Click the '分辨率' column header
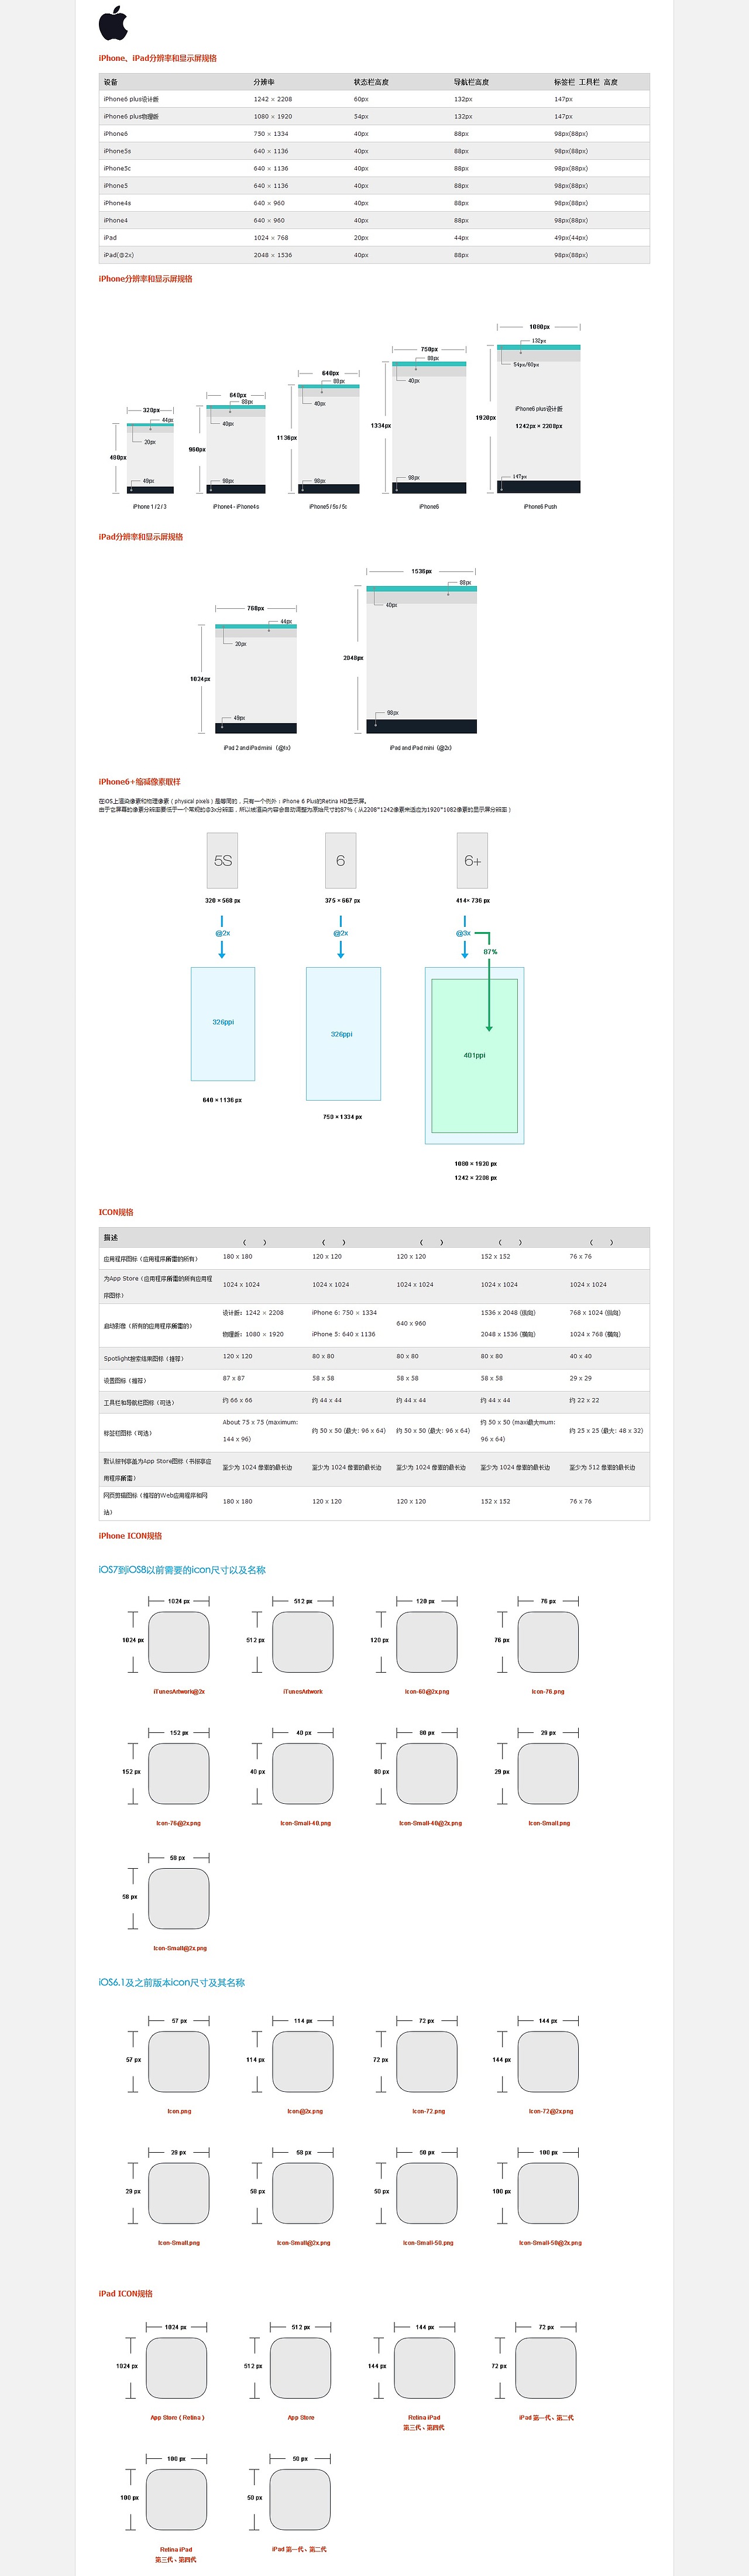The width and height of the screenshot is (749, 2576). 264,82
